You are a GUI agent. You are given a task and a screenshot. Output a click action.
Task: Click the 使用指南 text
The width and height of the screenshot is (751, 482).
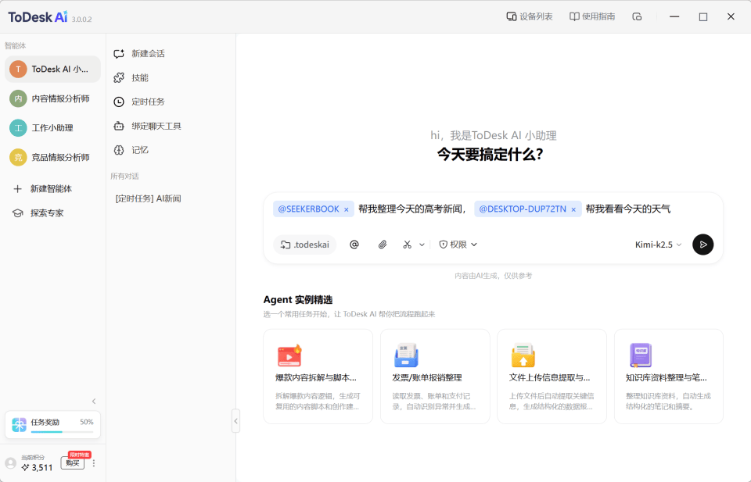(x=598, y=16)
